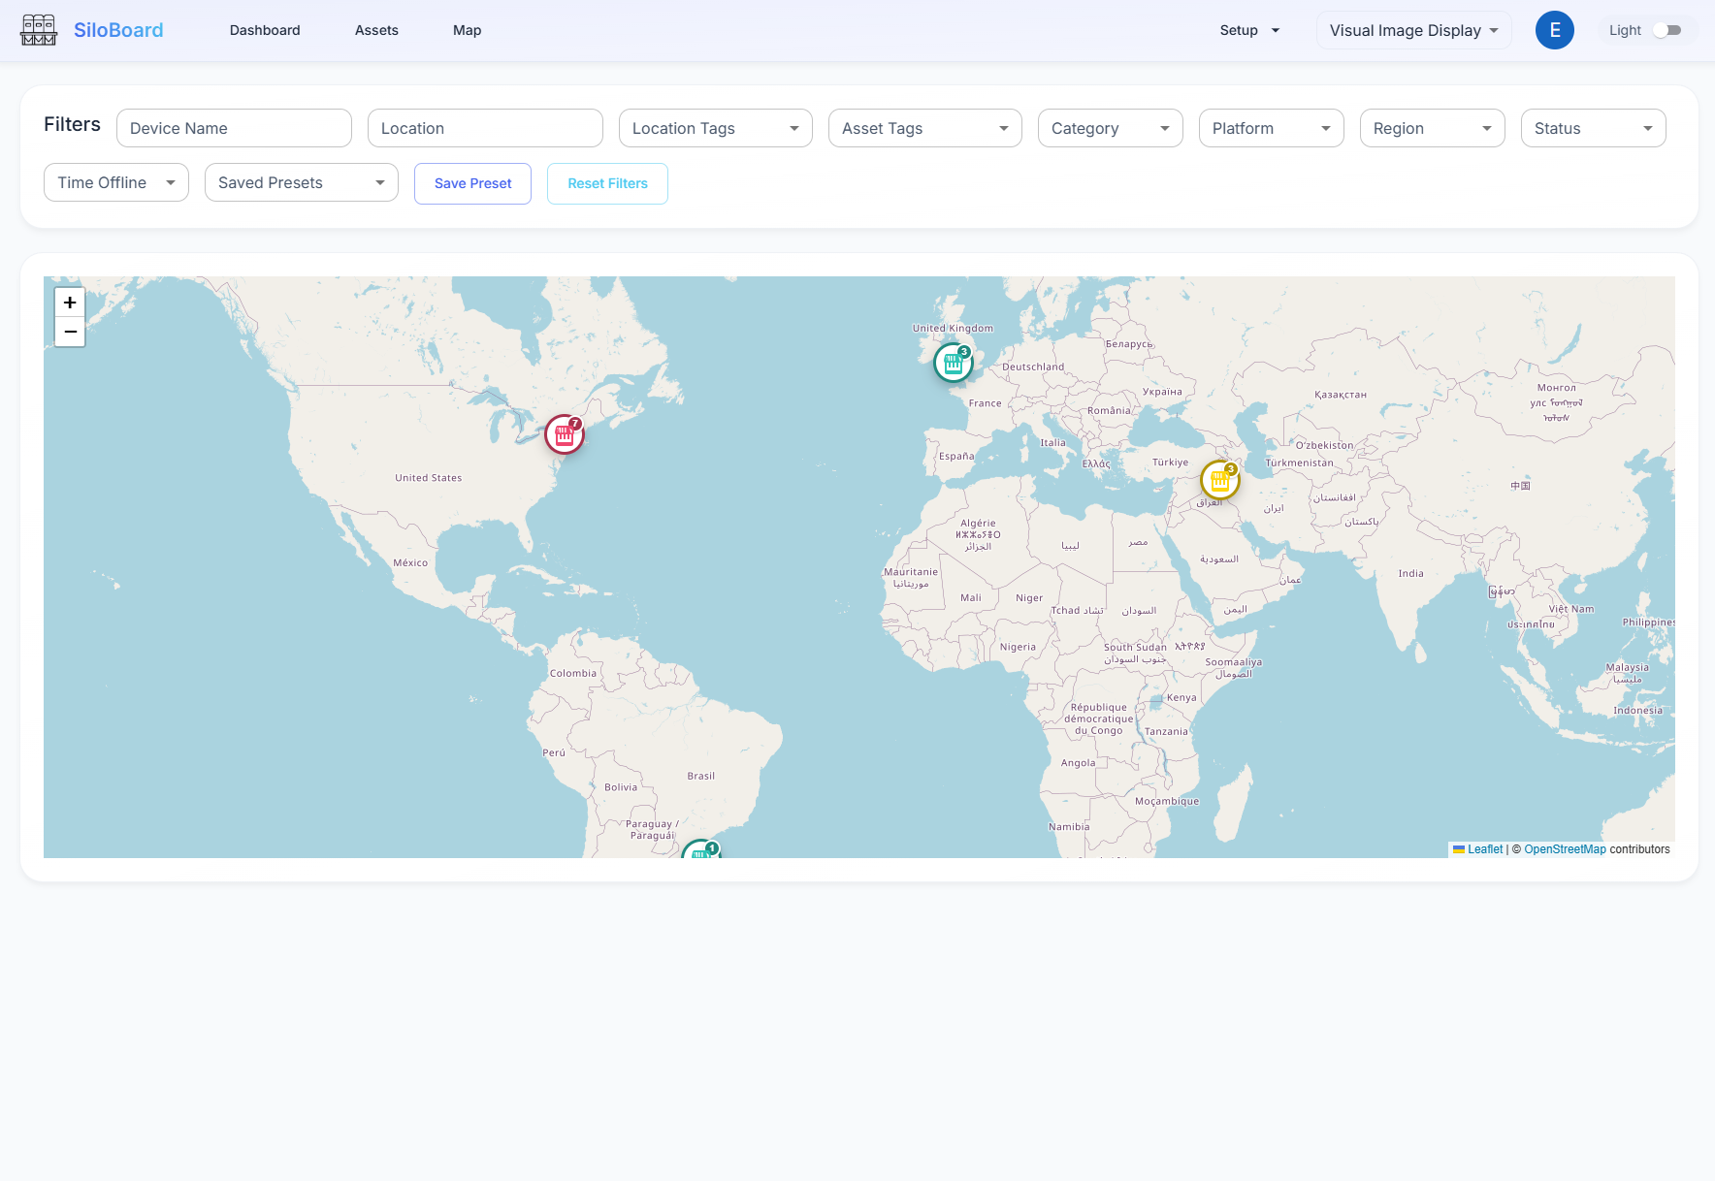Open the Visual Image Display dropdown

click(1414, 30)
